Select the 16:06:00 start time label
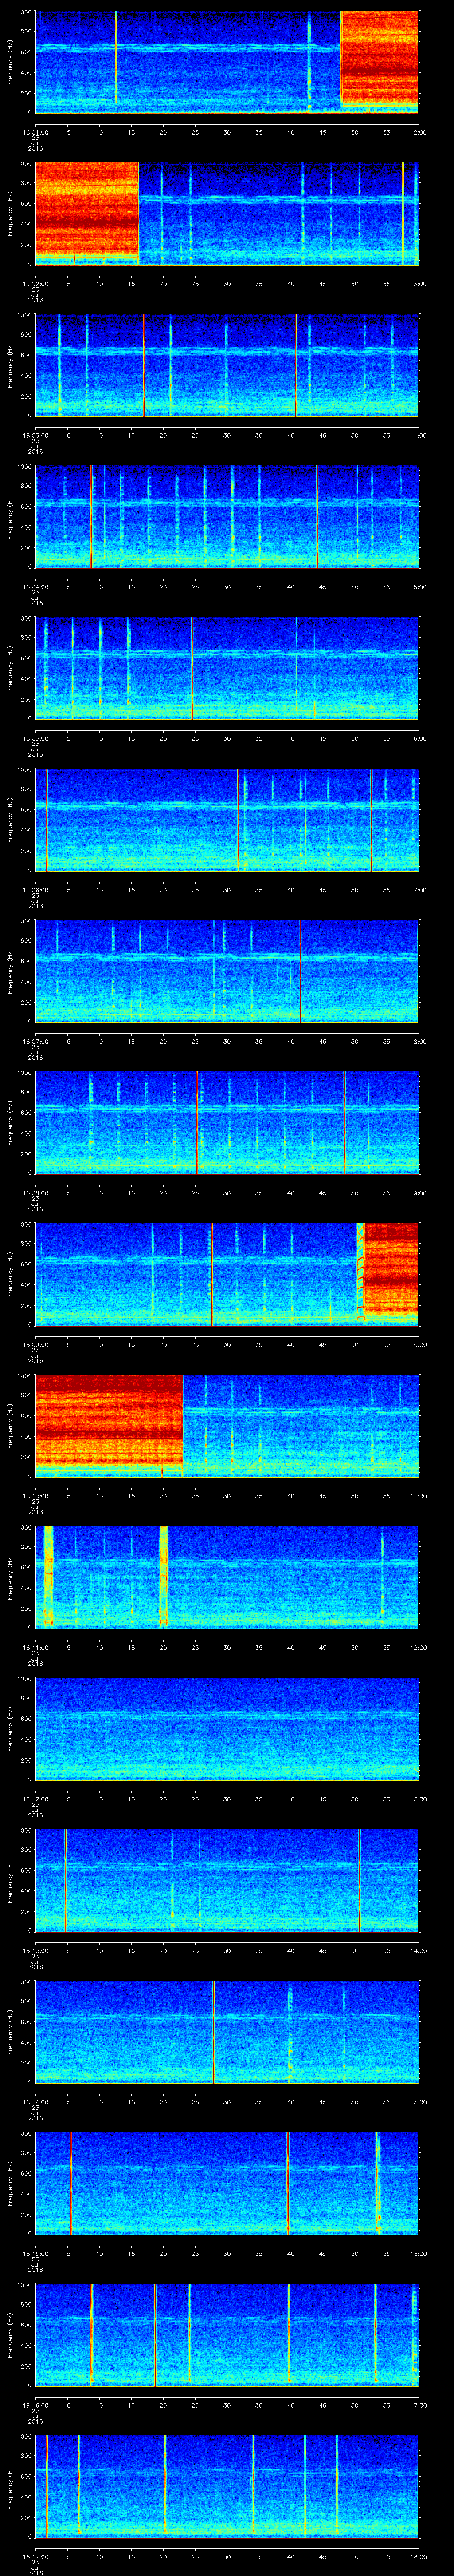The height and width of the screenshot is (2576, 454). pyautogui.click(x=35, y=890)
